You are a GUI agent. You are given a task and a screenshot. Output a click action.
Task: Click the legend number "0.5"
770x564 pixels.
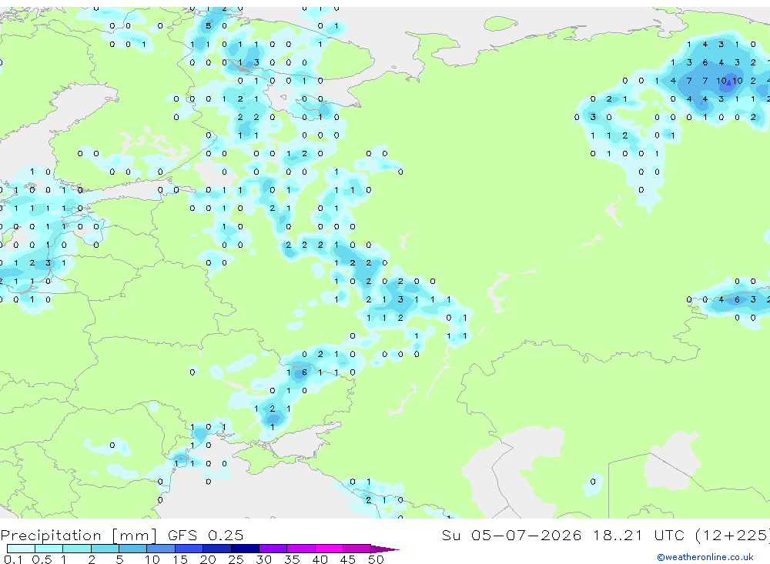[42, 559]
